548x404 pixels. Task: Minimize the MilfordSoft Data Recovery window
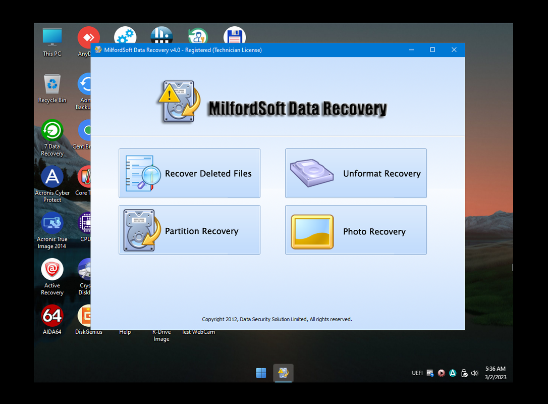412,50
